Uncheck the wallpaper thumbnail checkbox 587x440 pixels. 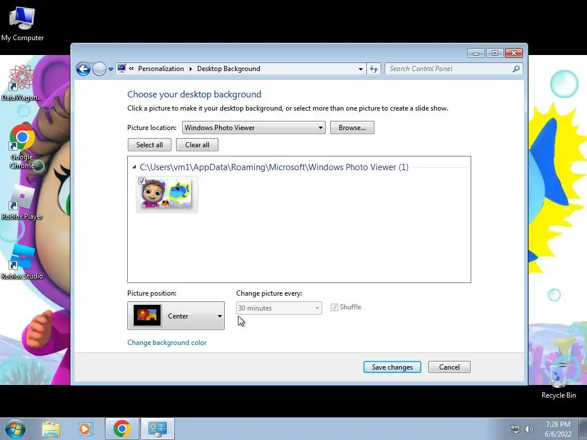tap(142, 180)
